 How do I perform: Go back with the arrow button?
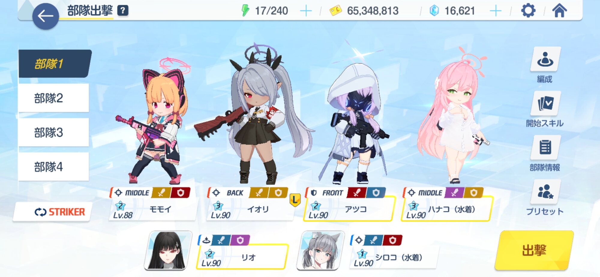click(45, 16)
